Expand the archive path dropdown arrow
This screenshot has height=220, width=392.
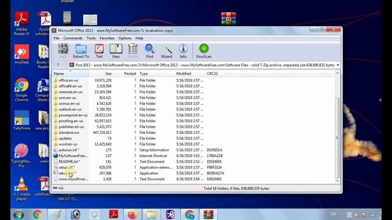[337, 65]
